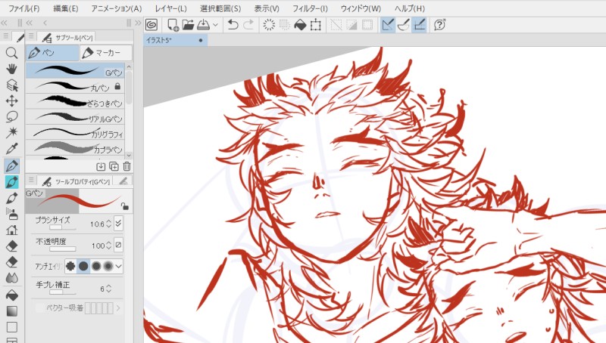Viewport: 606px width, 343px height.
Task: Toggle Snap to Special Ruler
Action: point(404,25)
